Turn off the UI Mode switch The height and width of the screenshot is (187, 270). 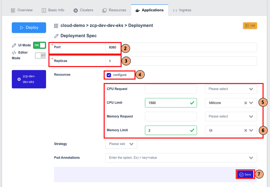click(40, 45)
